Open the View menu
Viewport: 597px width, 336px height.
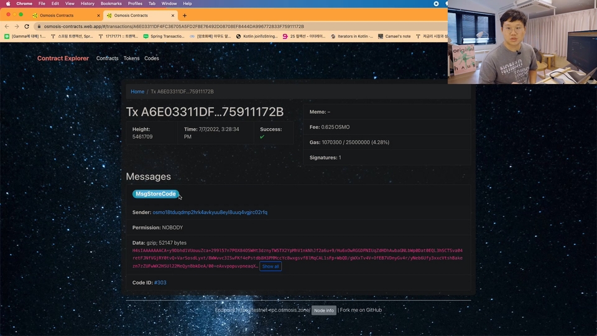point(70,4)
